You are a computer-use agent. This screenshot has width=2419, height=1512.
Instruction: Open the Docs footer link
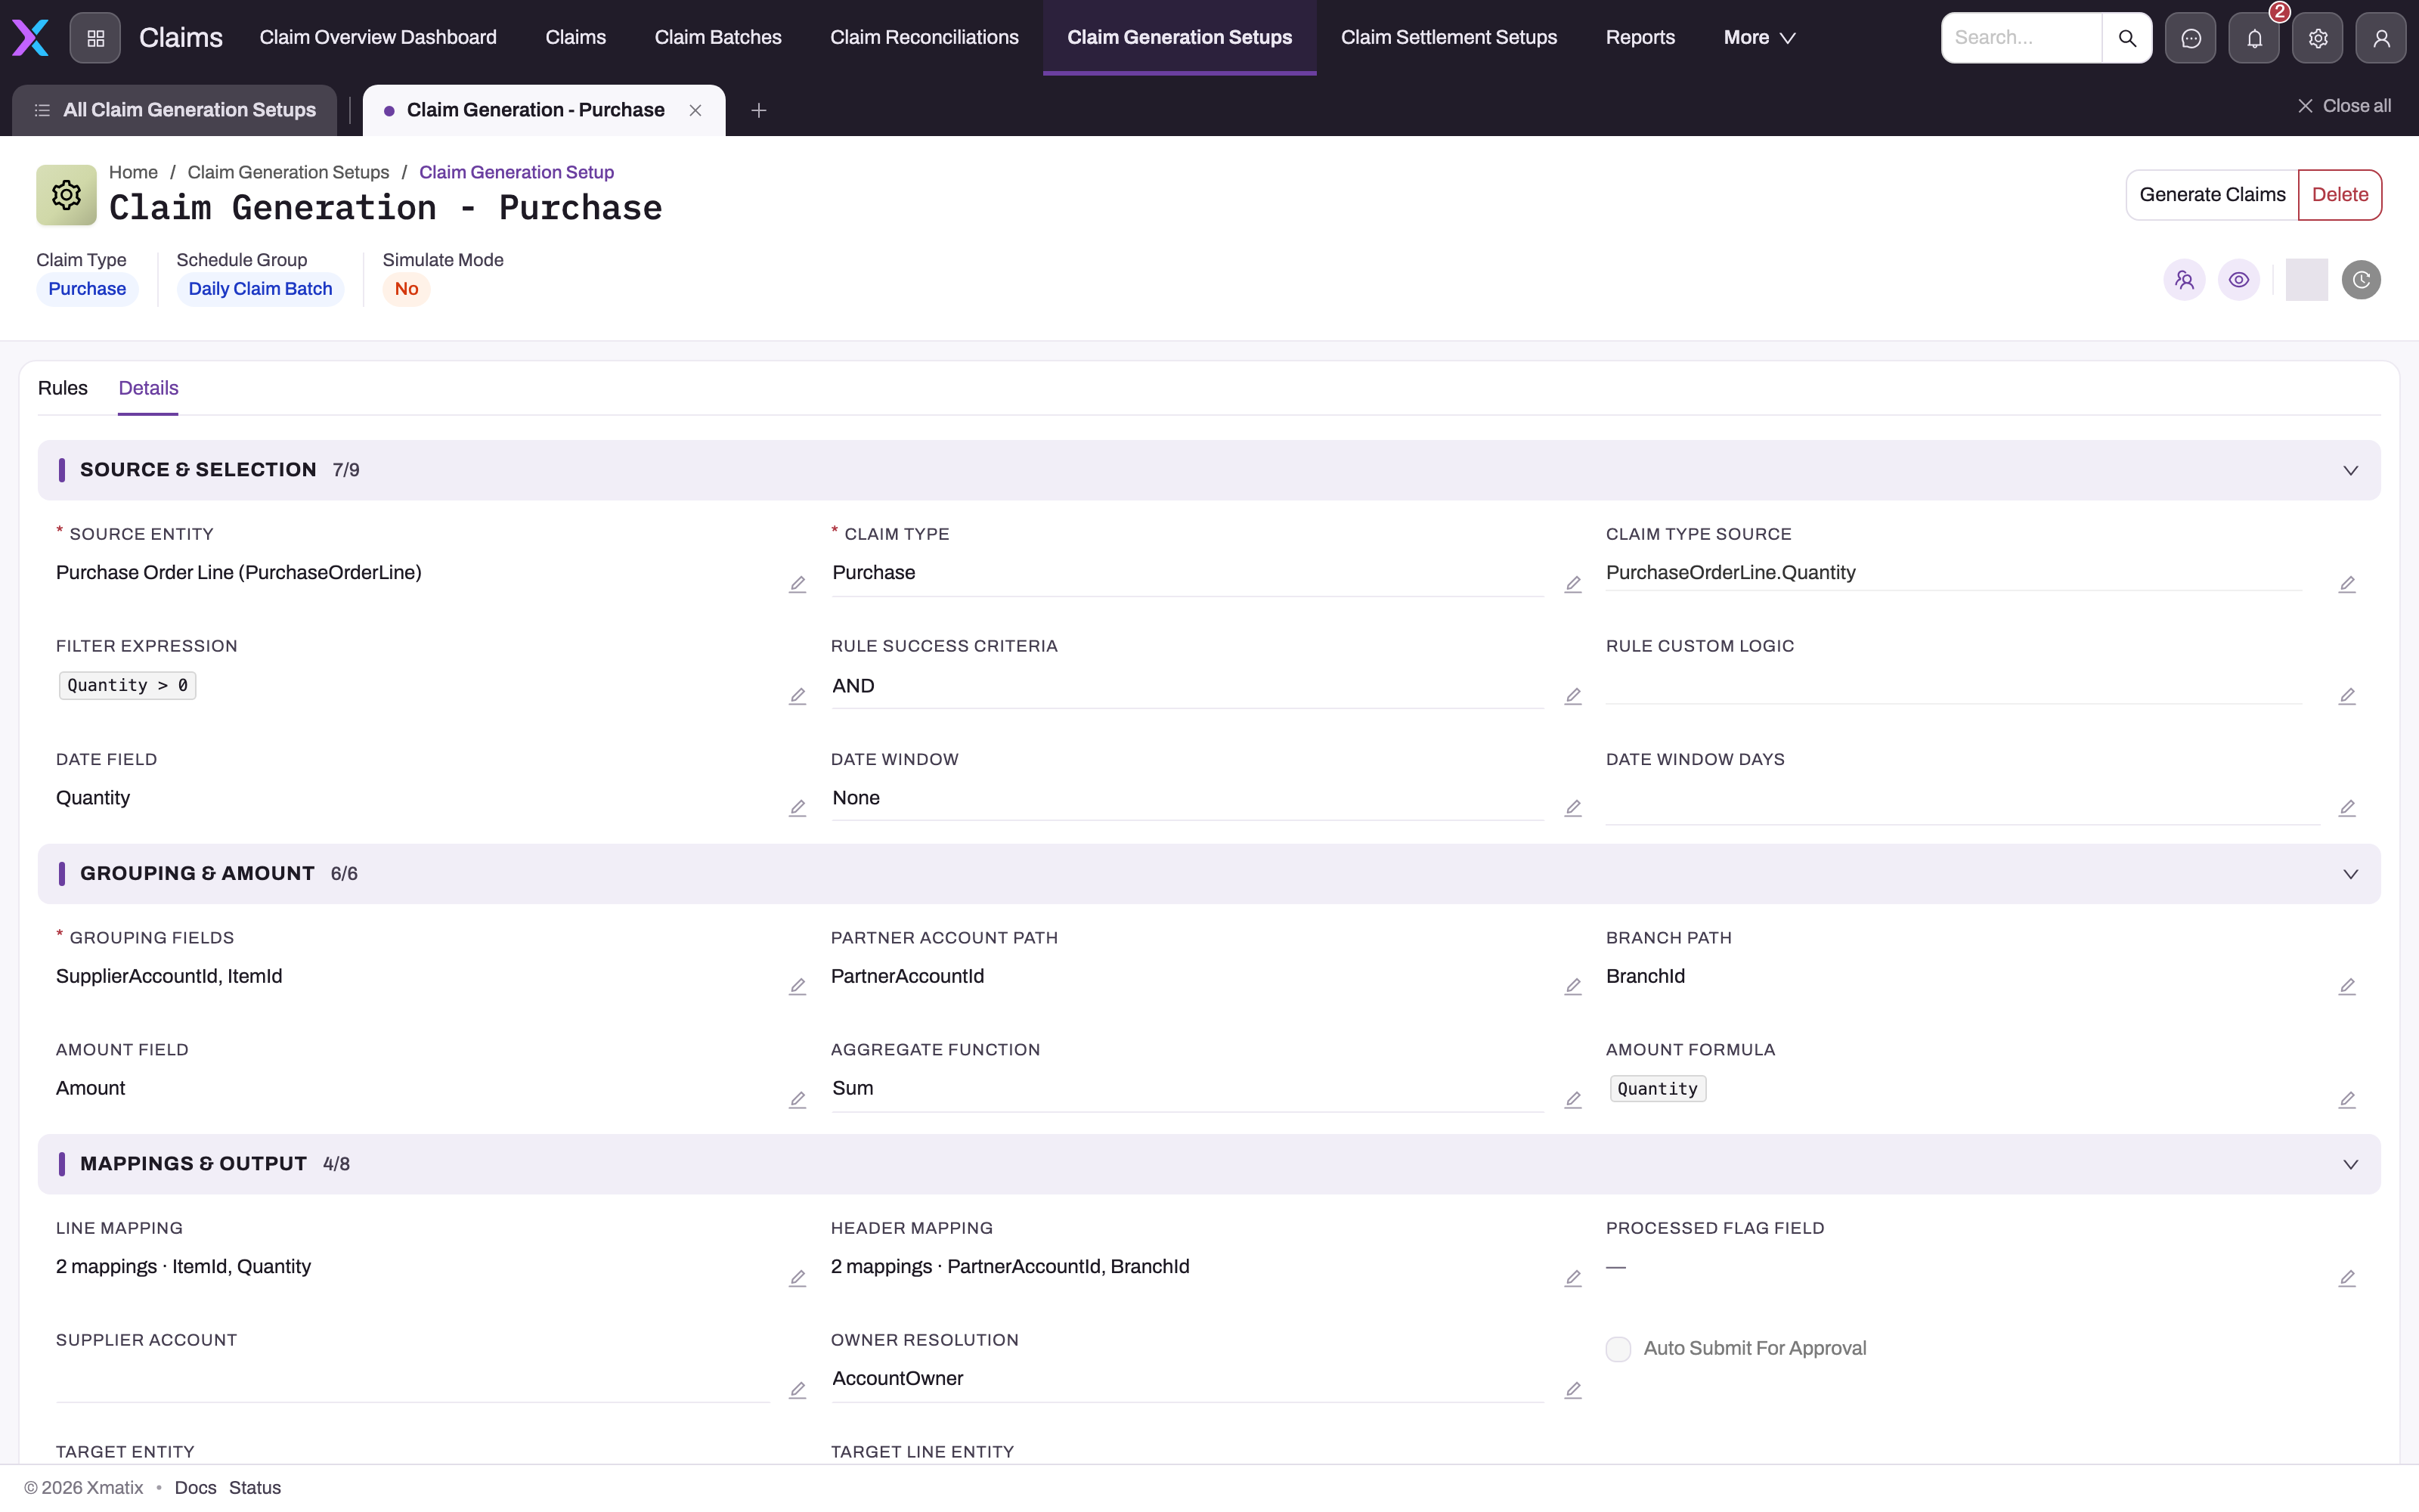coord(195,1488)
